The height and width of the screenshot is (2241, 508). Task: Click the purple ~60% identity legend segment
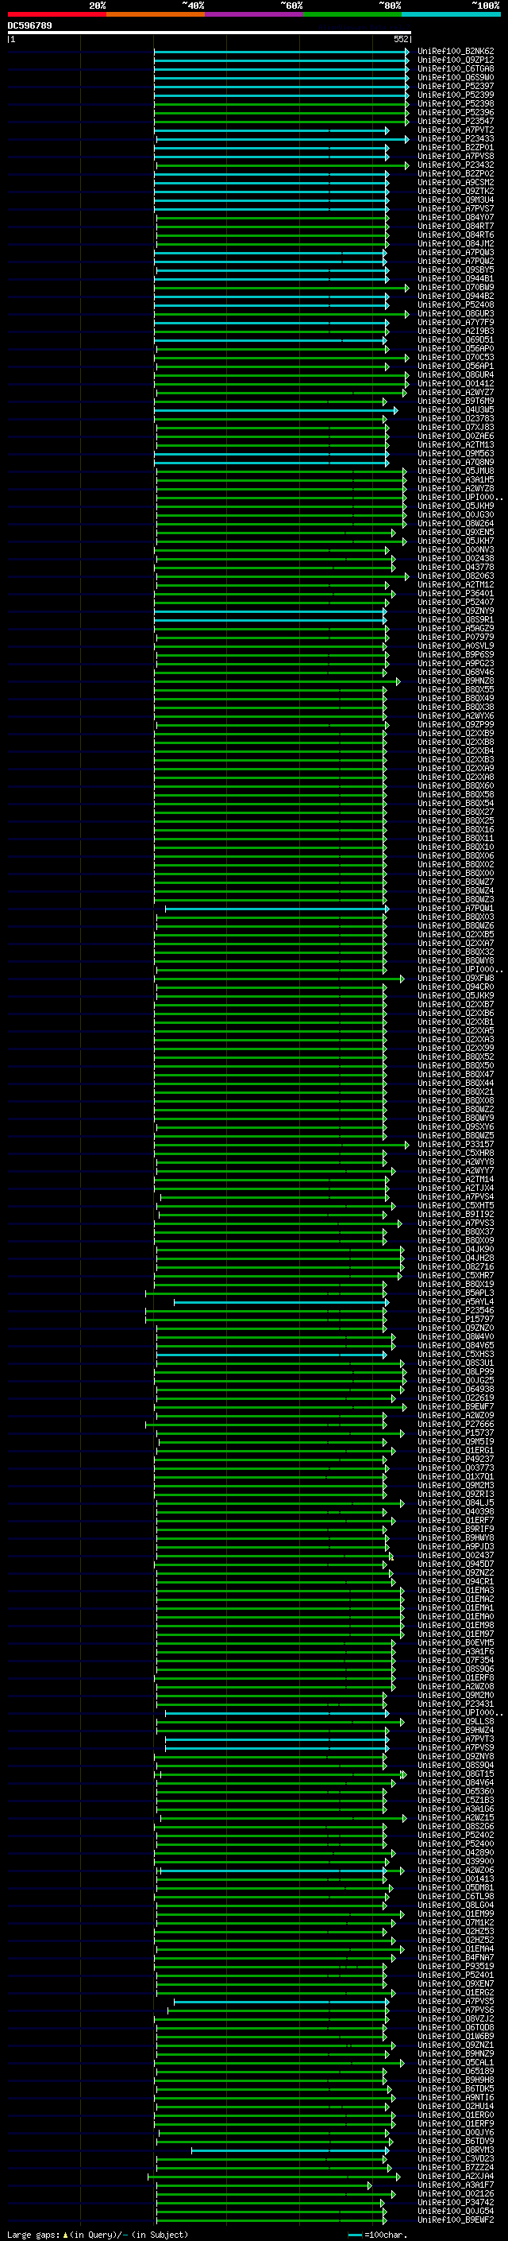(253, 14)
